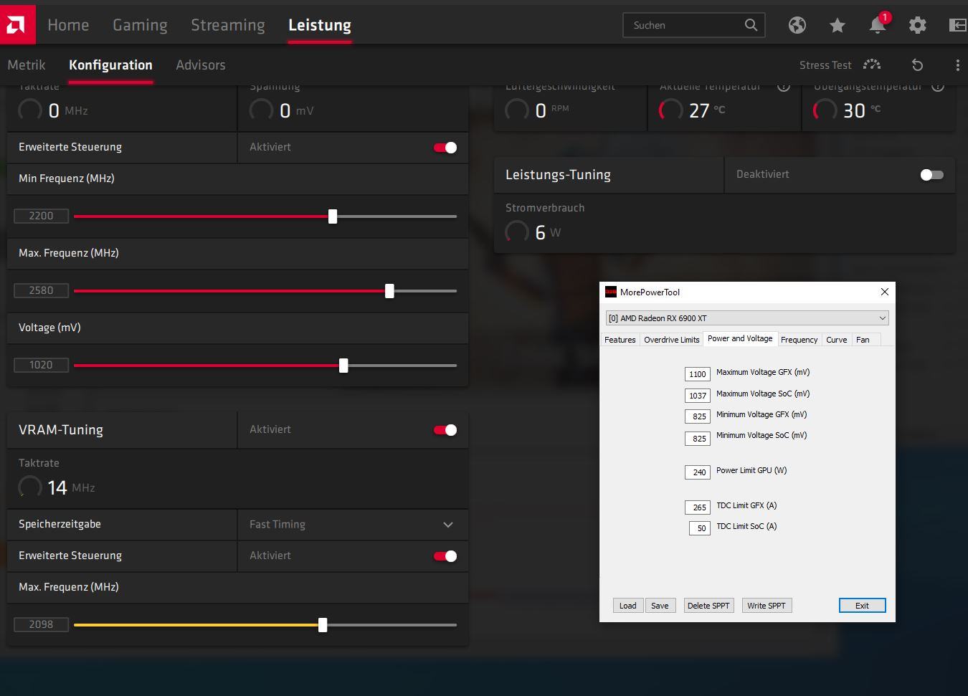
Task: Click the Load button in MorePowerTool
Action: (628, 606)
